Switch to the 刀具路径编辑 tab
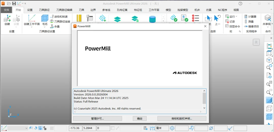The image size is (274, 132). point(64,10)
